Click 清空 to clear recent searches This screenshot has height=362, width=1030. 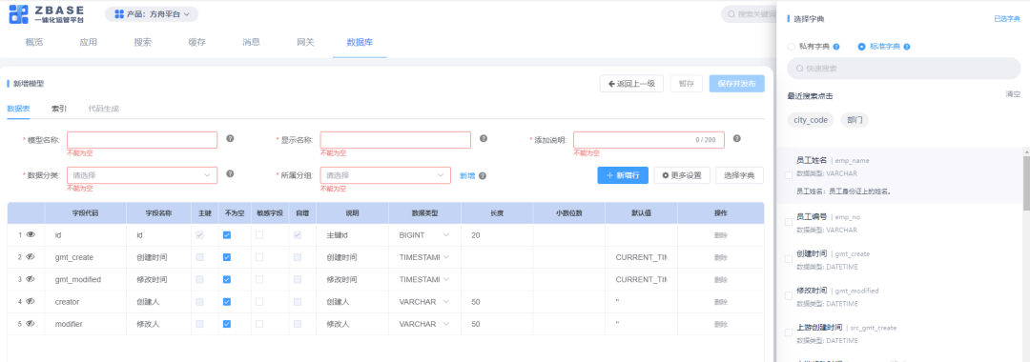click(1013, 94)
